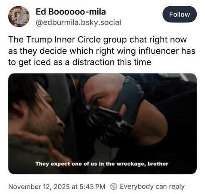Open the embedded movie-still image
The height and width of the screenshot is (194, 205).
click(102, 124)
